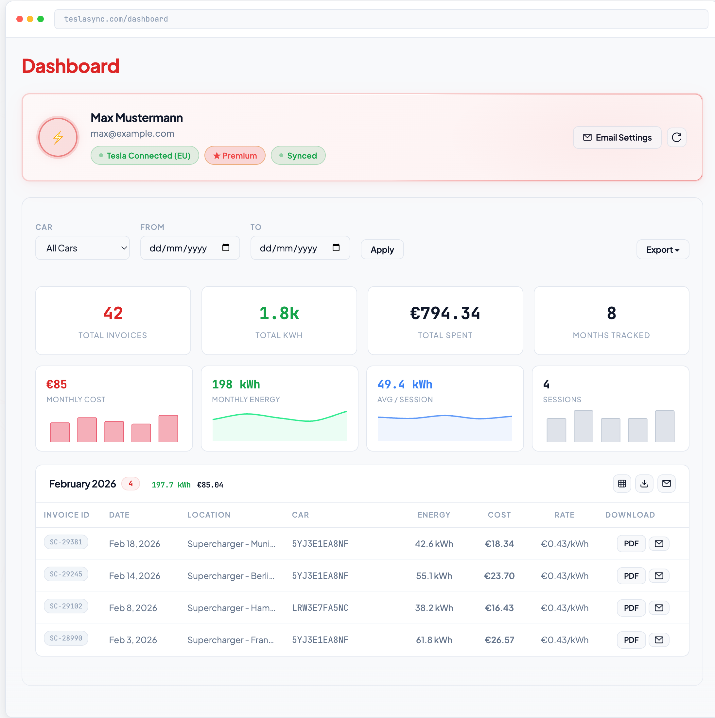Expand the invoice count badge for February
Viewport: 715px width, 718px height.
[x=131, y=484]
